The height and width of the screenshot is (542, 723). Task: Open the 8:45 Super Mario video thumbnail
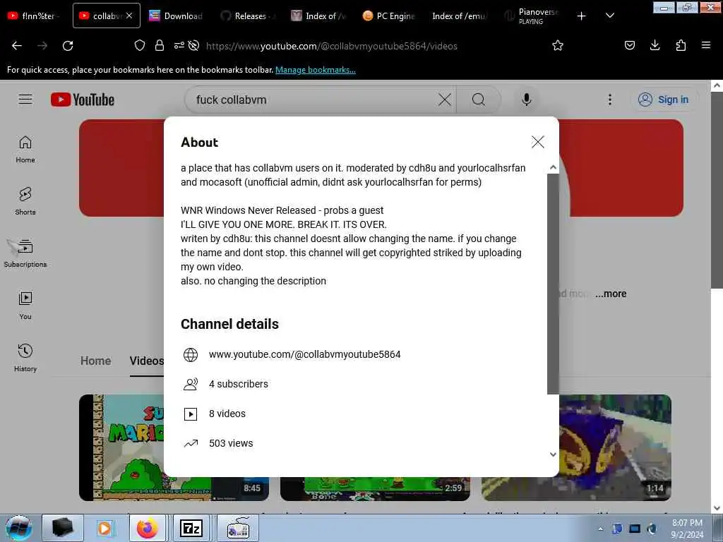point(174,447)
